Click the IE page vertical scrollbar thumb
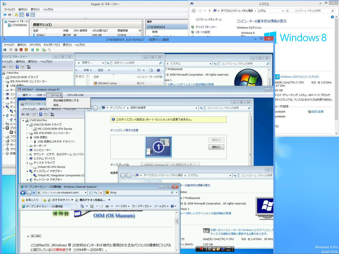This screenshot has width=339, height=254. click(x=176, y=221)
